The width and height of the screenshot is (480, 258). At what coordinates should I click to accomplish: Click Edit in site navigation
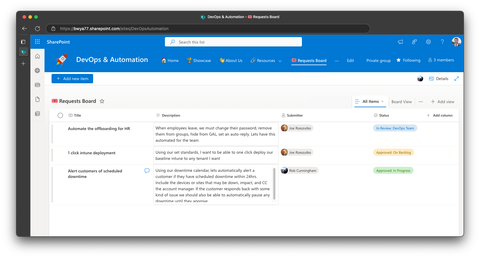350,60
